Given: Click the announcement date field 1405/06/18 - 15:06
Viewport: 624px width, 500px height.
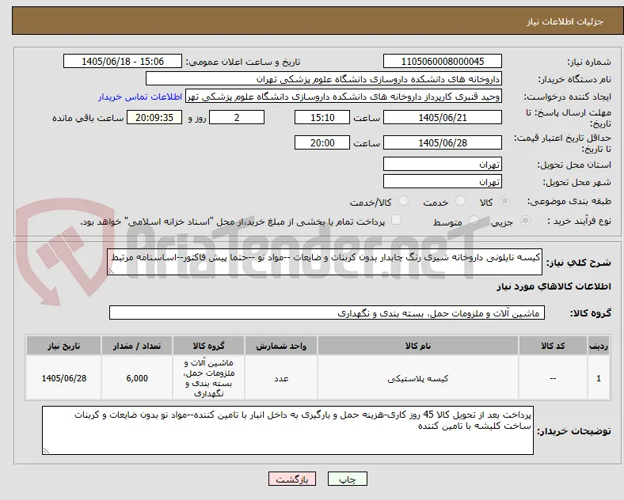Looking at the screenshot, I should pyautogui.click(x=123, y=61).
